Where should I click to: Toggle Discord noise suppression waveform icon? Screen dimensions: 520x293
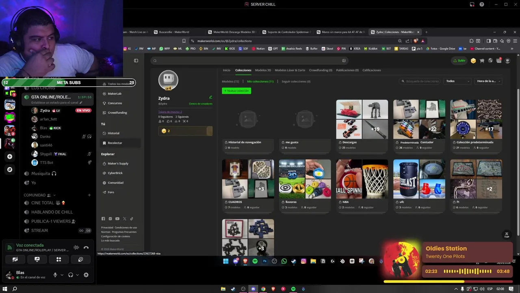76,247
